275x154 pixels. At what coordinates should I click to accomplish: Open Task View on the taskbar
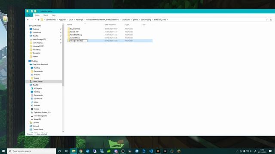click(x=67, y=151)
